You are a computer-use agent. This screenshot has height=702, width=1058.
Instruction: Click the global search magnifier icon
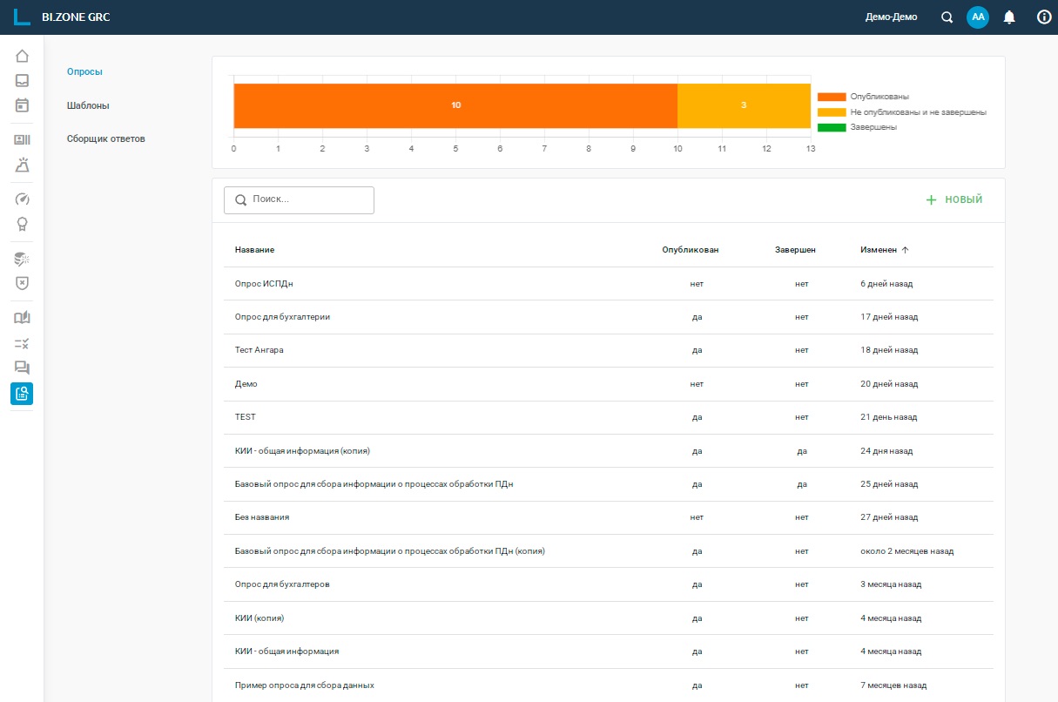click(947, 17)
